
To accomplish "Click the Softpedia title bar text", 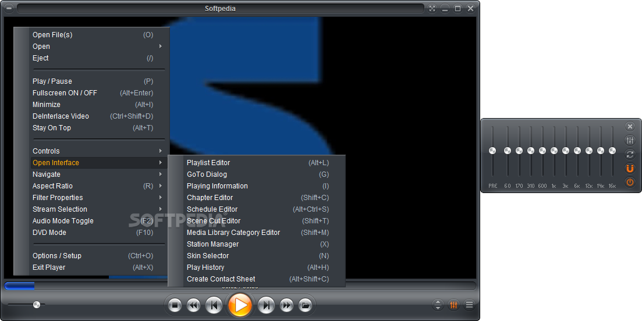I will pos(220,9).
